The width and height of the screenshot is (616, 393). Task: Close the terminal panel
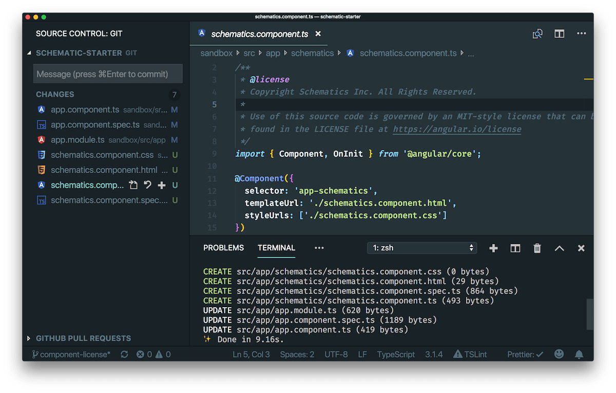click(x=581, y=248)
